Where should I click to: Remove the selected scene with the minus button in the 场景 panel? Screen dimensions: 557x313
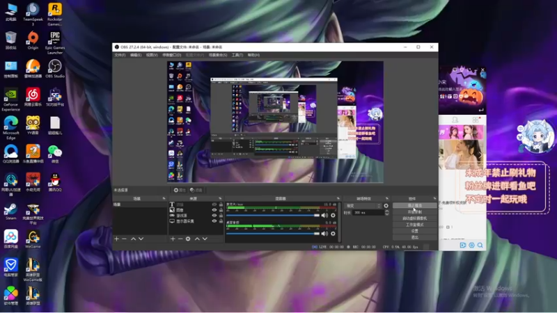click(x=125, y=239)
